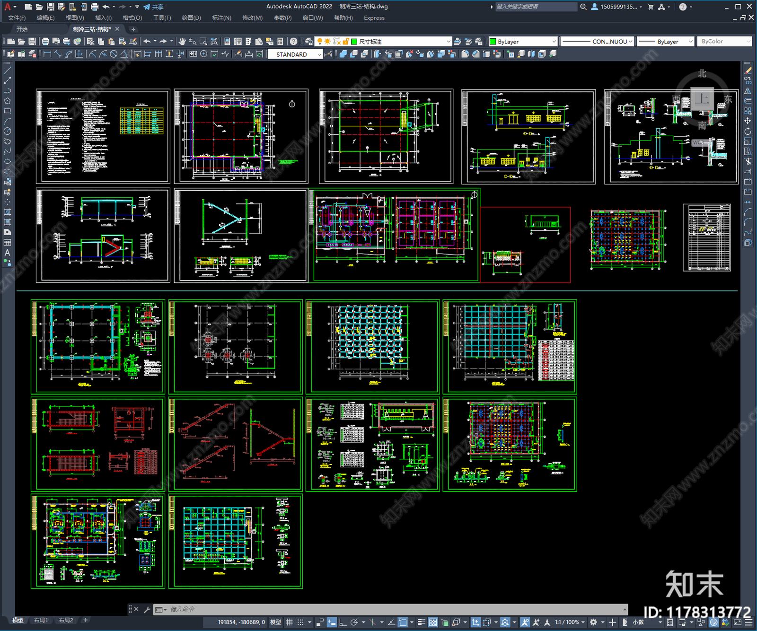
Task: Click the Share paper-plane button
Action: 153,7
